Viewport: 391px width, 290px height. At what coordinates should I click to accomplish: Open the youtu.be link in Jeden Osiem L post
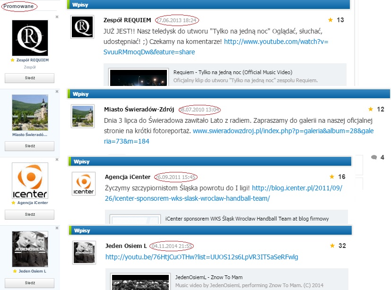[202, 257]
